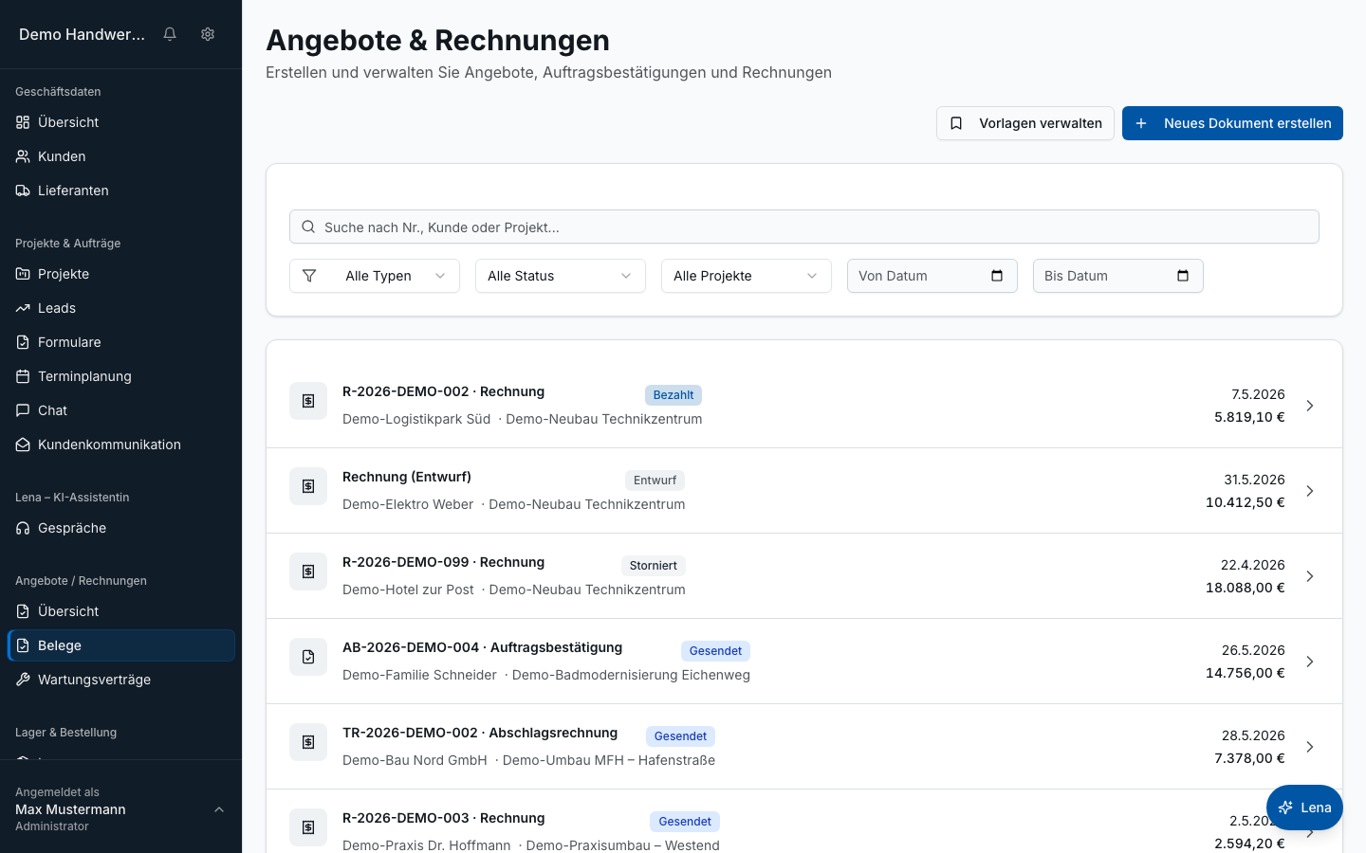Open calendar picker in Bis Datum field

click(1183, 276)
